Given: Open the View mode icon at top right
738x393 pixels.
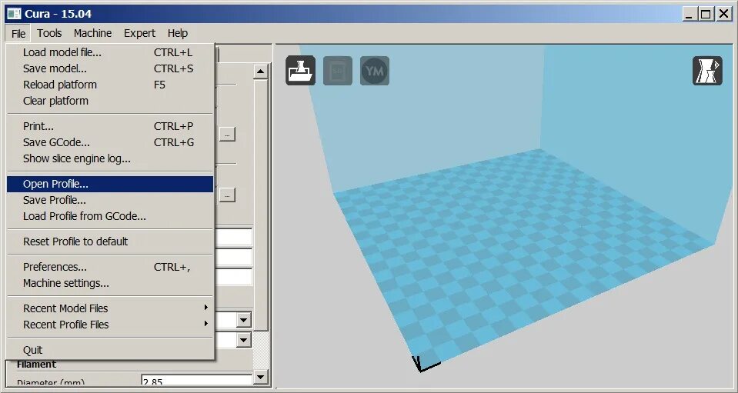Looking at the screenshot, I should pos(707,71).
